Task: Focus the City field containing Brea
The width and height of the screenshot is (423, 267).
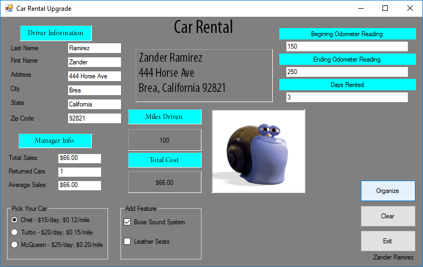Action: 95,90
